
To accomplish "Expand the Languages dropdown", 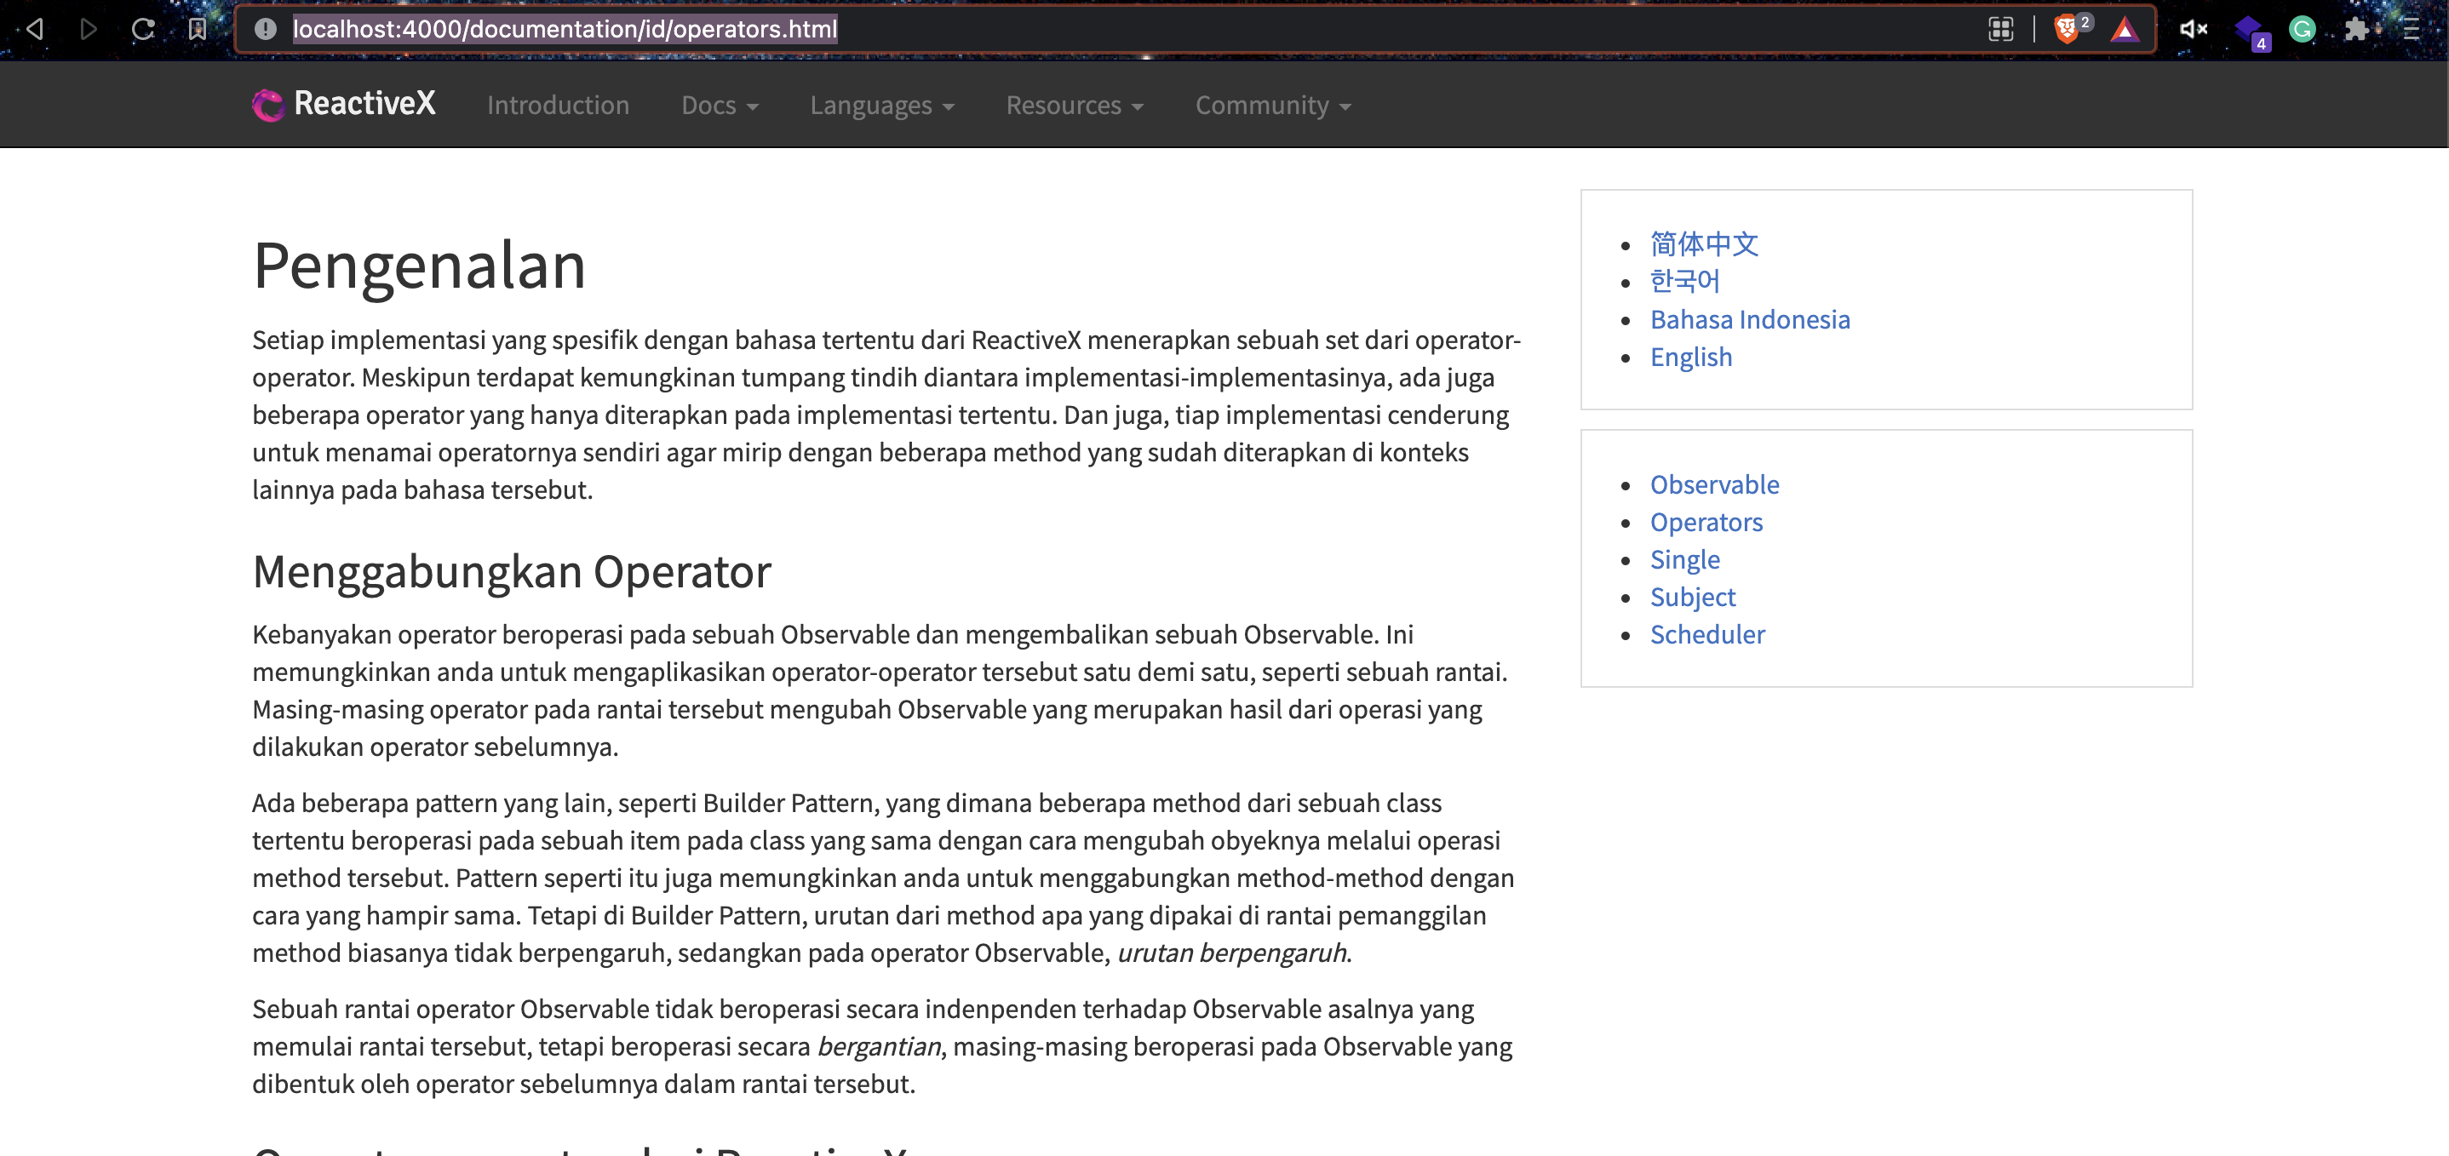I will [x=881, y=106].
